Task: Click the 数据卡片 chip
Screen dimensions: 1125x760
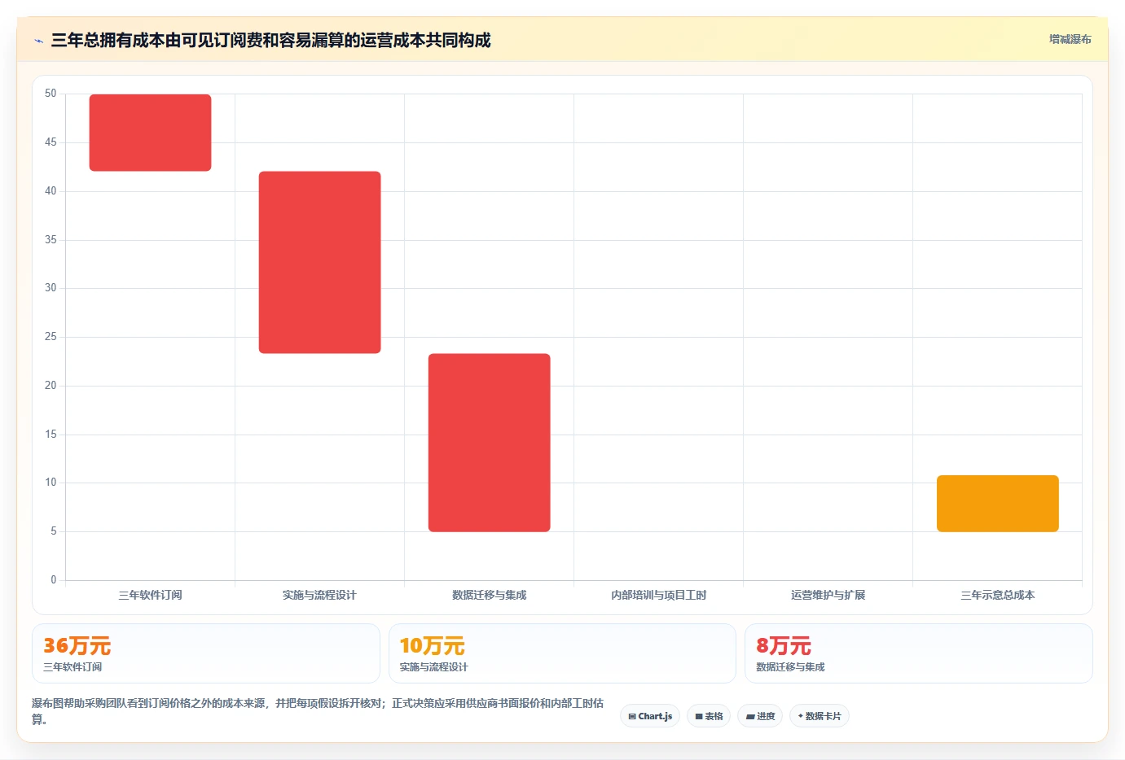Action: tap(820, 716)
